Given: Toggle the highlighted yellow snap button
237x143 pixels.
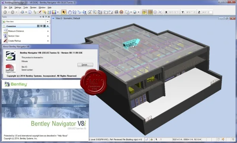Looking at the screenshot, I should pyautogui.click(x=144, y=12).
